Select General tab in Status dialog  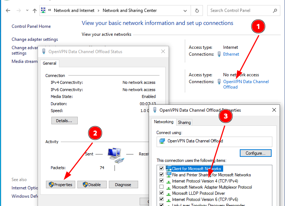pyautogui.click(x=50, y=63)
